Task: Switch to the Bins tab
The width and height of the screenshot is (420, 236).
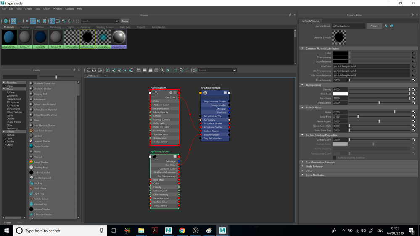Action: click(x=20, y=223)
